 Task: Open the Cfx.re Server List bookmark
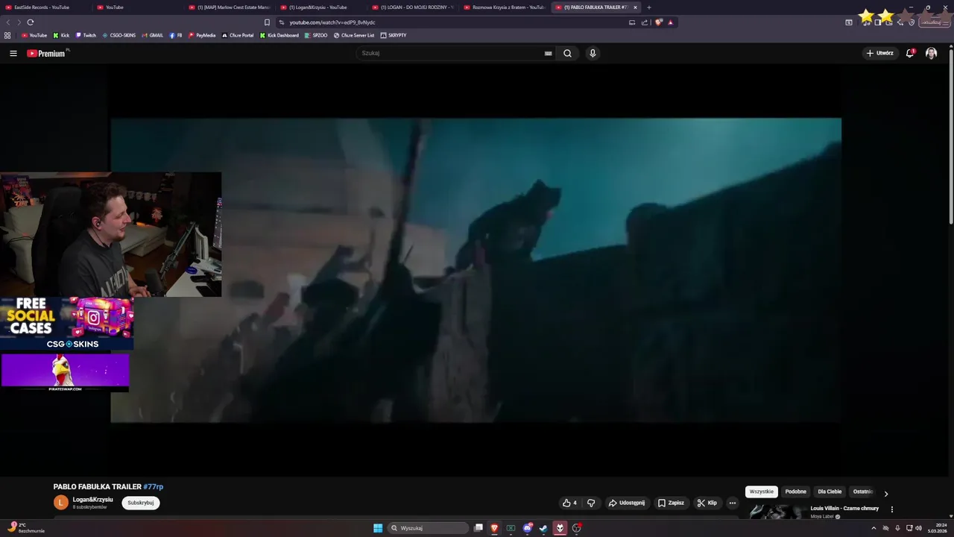354,35
